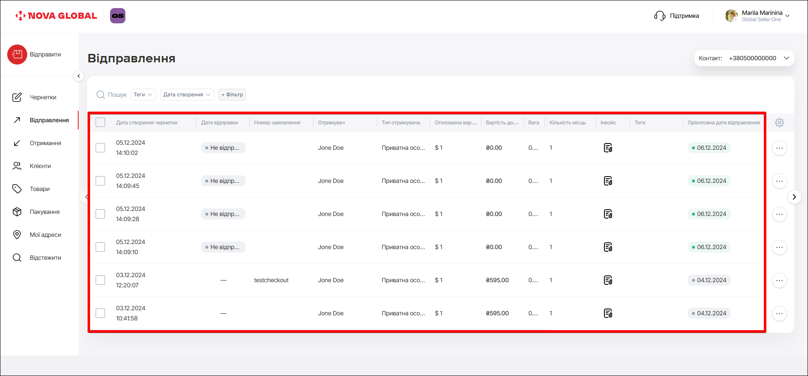The width and height of the screenshot is (808, 376).
Task: Toggle select-all checkbox in table header
Action: [x=100, y=123]
